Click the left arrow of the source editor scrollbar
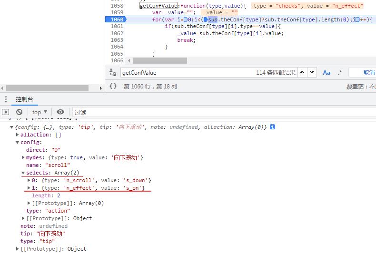Viewport: 376px width, 253px height. pyautogui.click(x=129, y=60)
